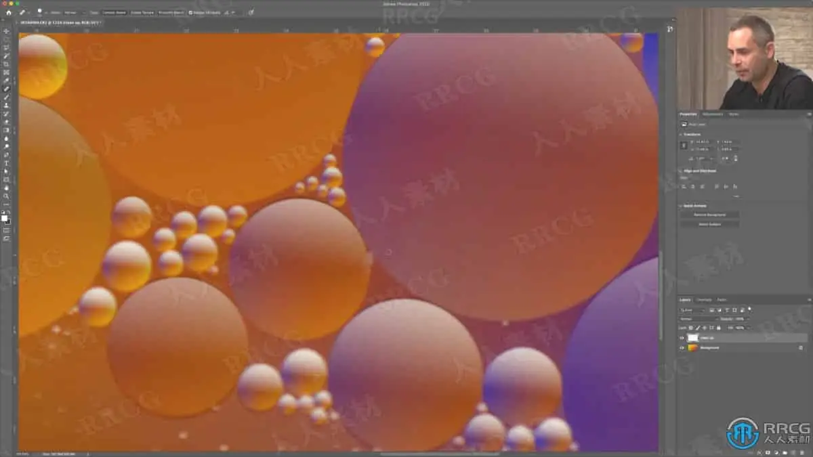
Task: Choose Proximity Match type option
Action: pyautogui.click(x=171, y=13)
